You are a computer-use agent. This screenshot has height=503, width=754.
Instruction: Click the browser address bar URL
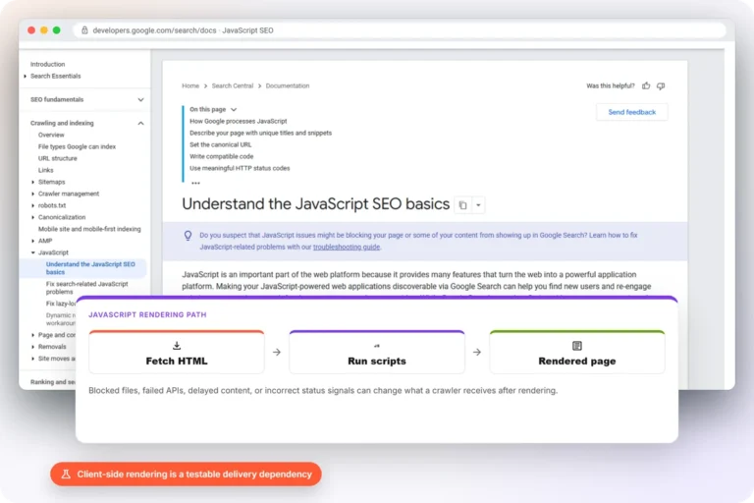click(x=183, y=30)
